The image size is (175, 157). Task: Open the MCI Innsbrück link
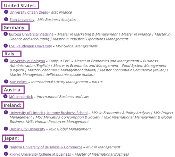[x=21, y=97]
